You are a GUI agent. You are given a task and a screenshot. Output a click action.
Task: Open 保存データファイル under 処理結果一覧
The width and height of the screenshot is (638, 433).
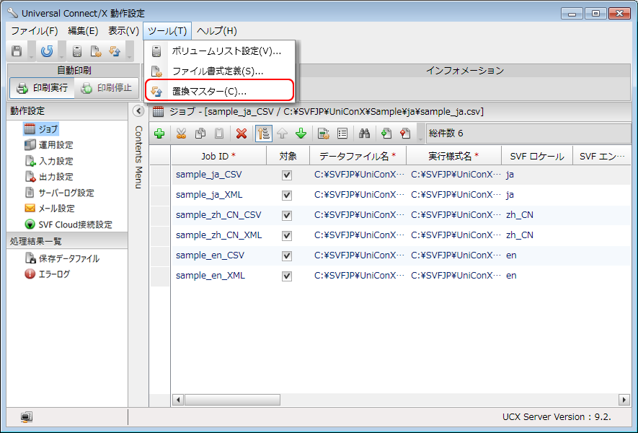pos(62,258)
